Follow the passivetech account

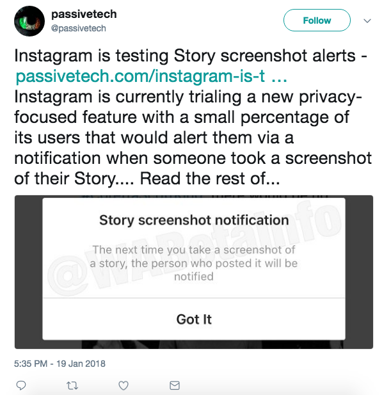point(317,20)
